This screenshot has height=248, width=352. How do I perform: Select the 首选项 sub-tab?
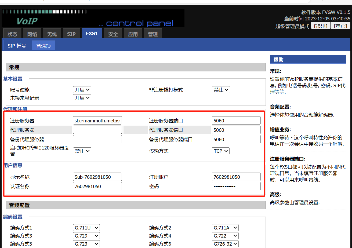43,46
